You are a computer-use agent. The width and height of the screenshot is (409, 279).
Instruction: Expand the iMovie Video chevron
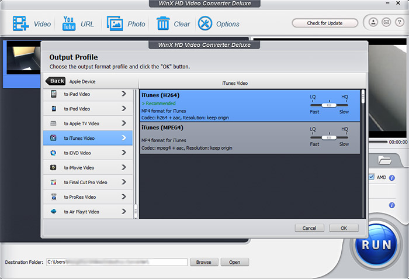pyautogui.click(x=124, y=167)
